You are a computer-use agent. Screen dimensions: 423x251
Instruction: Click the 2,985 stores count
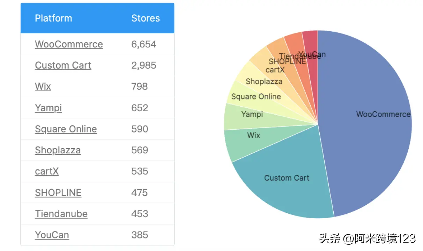[x=144, y=66]
